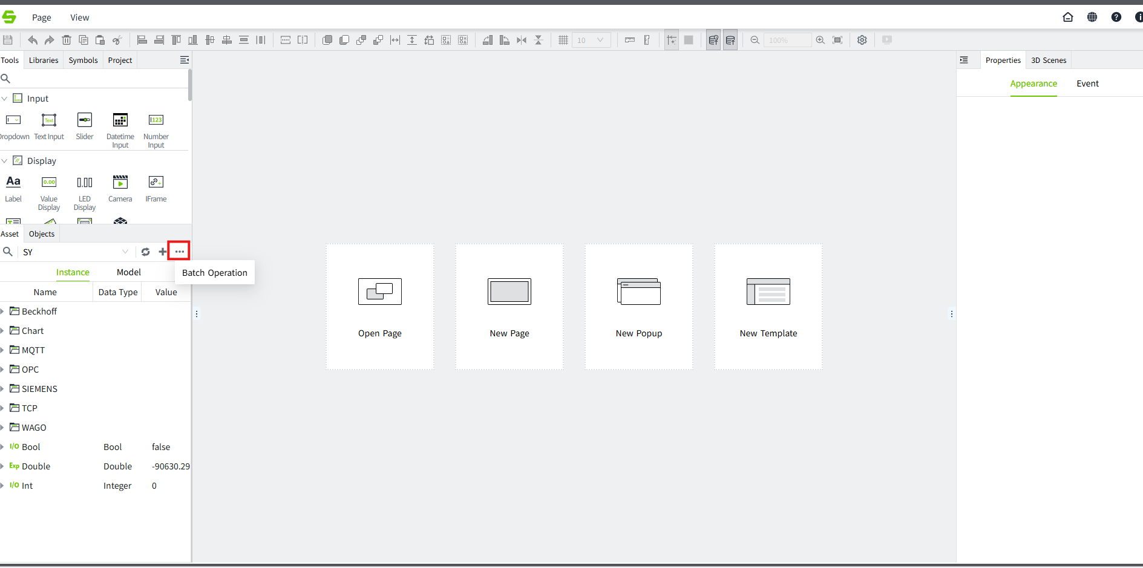Select the Datetime Input tool
The height and width of the screenshot is (568, 1143).
click(120, 120)
